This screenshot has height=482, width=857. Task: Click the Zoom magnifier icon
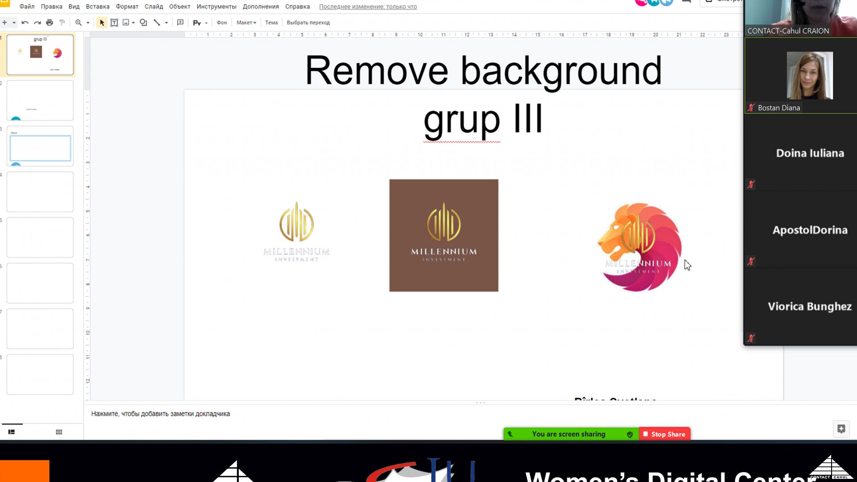pyautogui.click(x=79, y=22)
